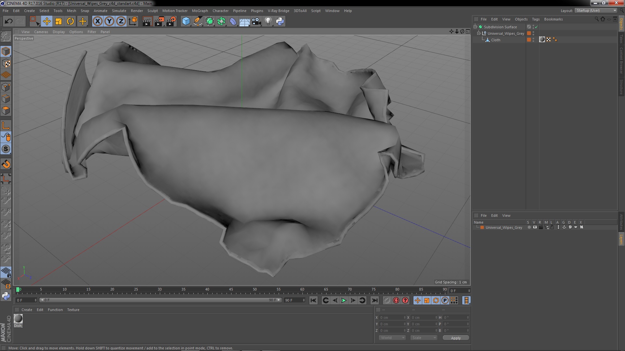Click Universal_Wipes_Grey orange layer swatch

point(529,33)
